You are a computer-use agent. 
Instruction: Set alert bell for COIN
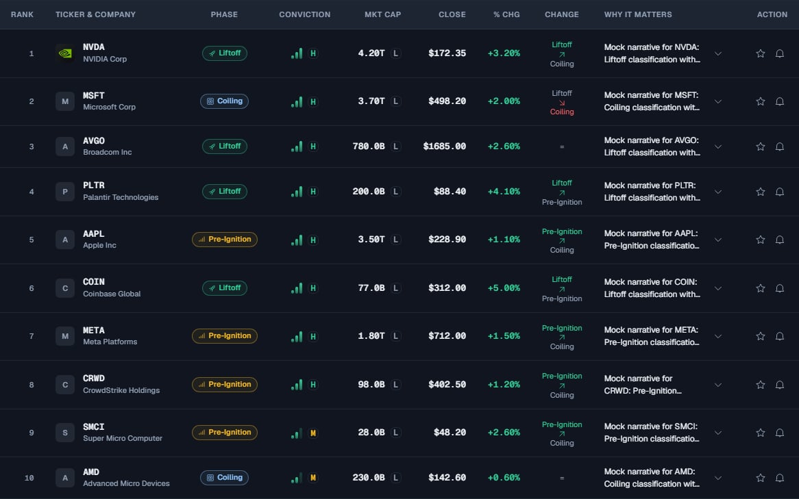[x=780, y=288]
